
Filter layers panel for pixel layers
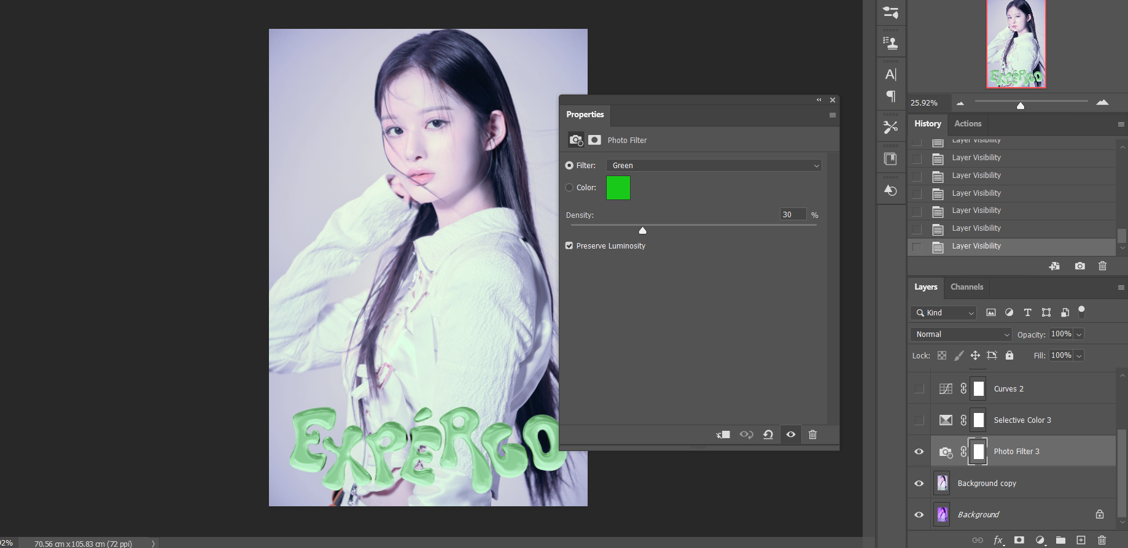pos(991,312)
